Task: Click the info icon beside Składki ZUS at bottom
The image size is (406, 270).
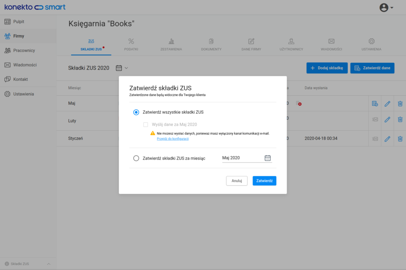Action: coord(7,264)
